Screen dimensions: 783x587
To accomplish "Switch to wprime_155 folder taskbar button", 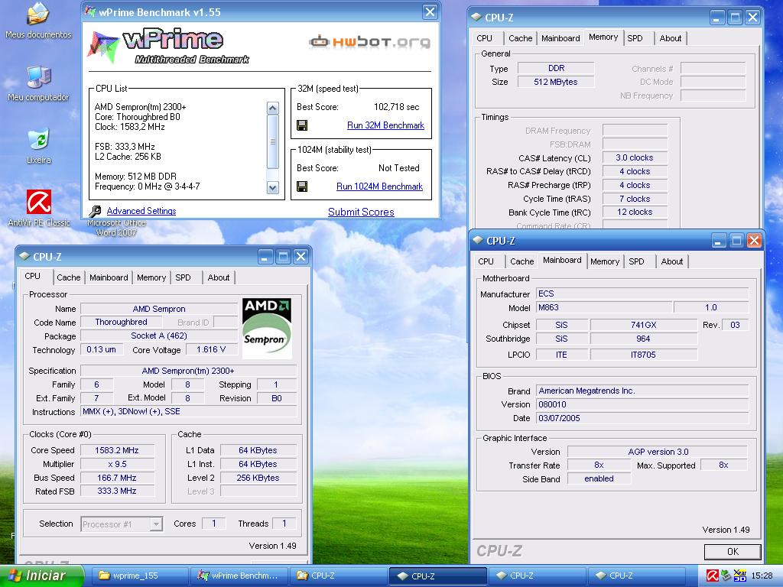I will (x=140, y=576).
